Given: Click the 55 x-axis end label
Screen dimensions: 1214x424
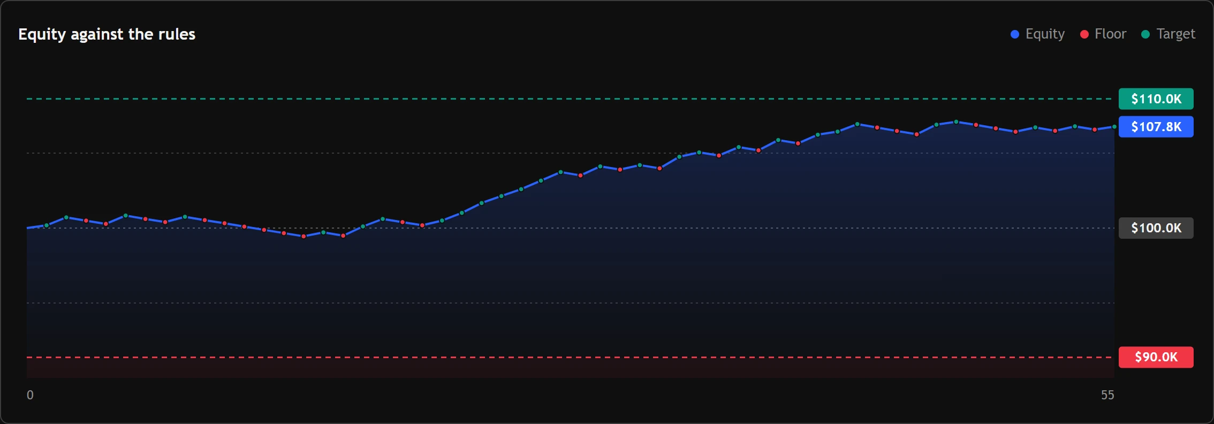Looking at the screenshot, I should point(1107,395).
